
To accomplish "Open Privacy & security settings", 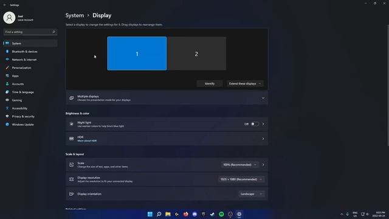I will (x=30, y=116).
